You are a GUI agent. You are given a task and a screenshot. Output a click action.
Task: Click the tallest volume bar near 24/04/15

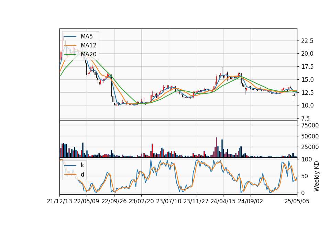tap(217, 147)
